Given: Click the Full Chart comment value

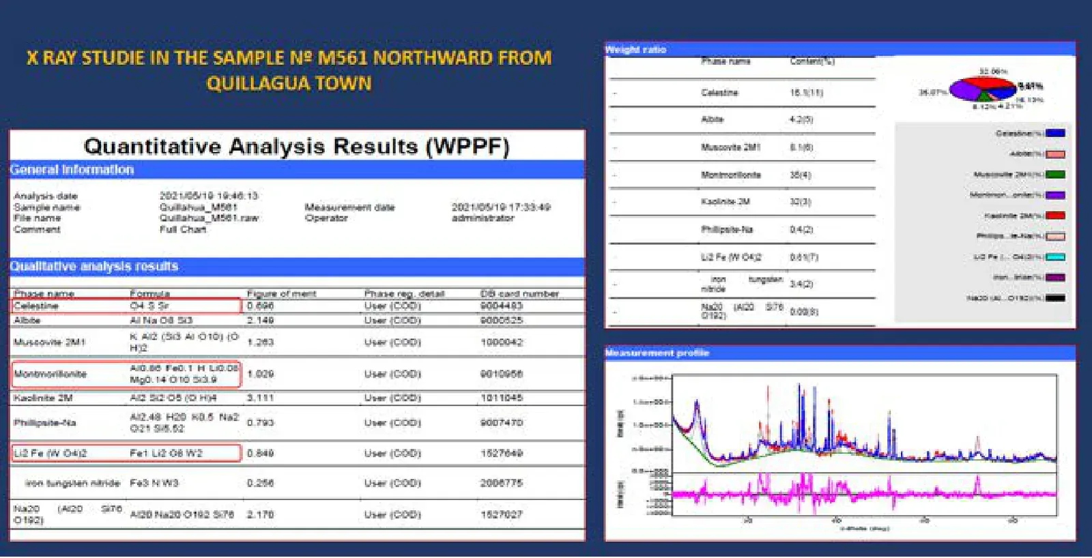Looking at the screenshot, I should pos(183,230).
